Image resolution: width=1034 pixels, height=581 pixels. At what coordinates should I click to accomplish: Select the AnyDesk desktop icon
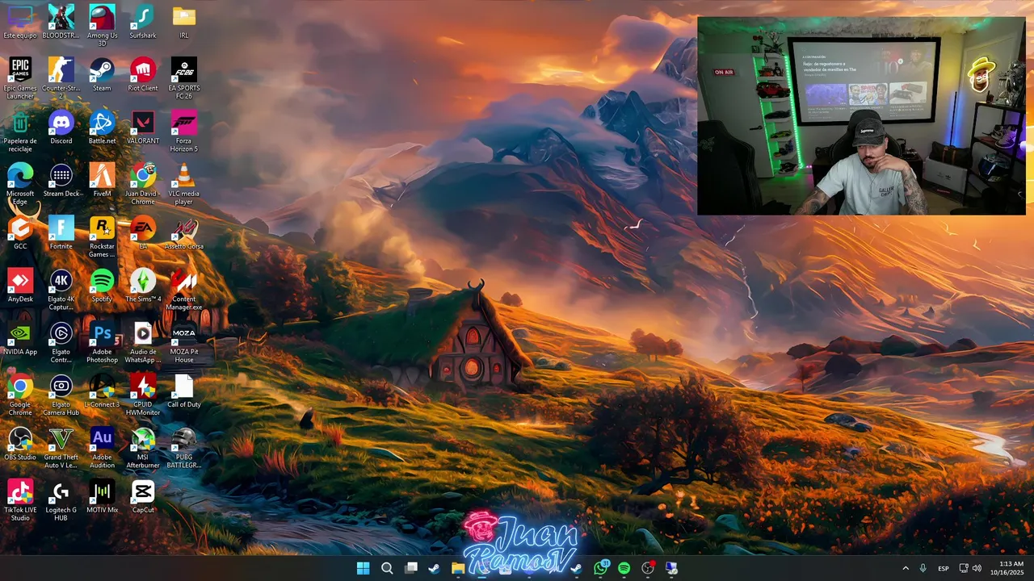click(20, 286)
